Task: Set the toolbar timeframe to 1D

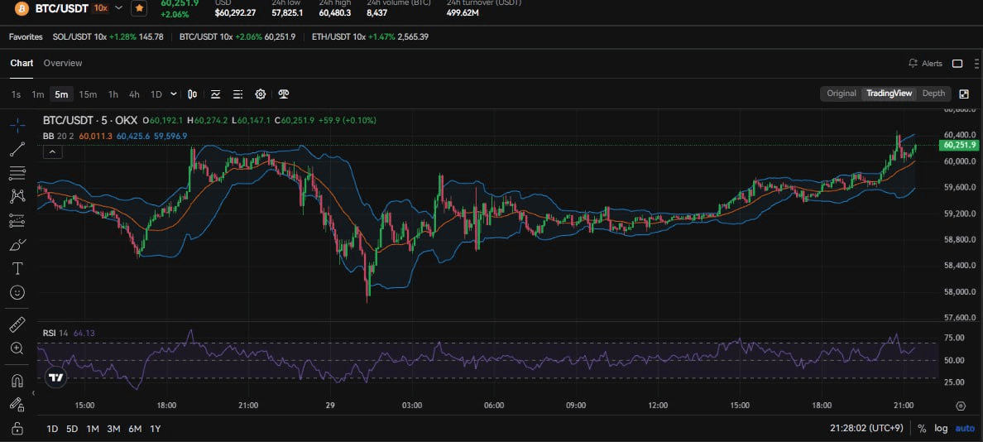Action: pos(156,94)
